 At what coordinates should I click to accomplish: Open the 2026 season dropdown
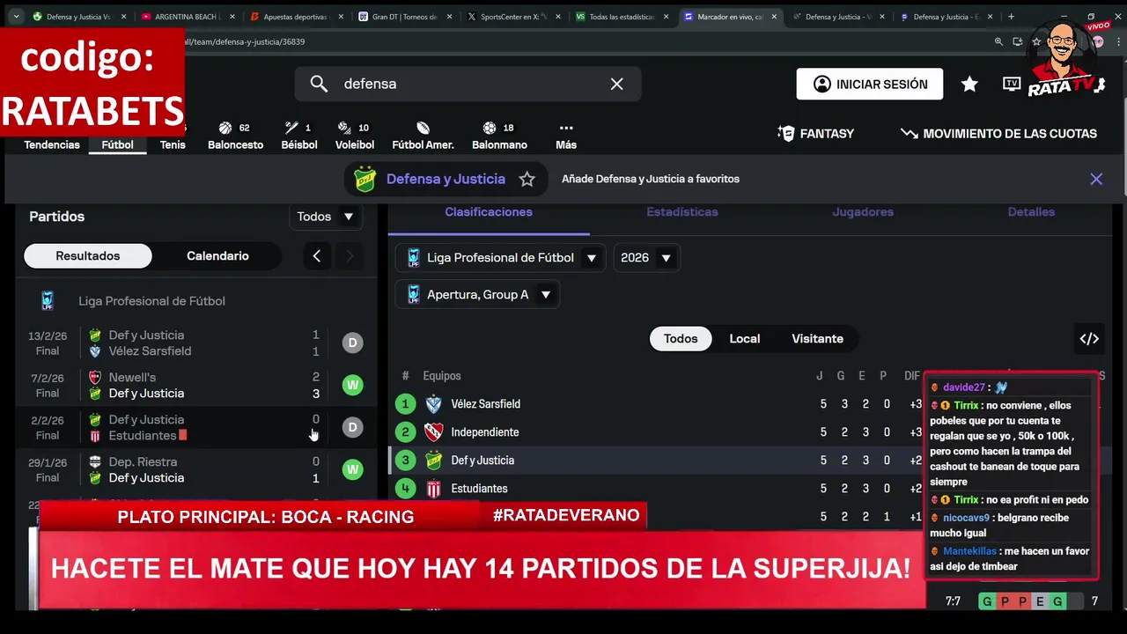click(645, 258)
